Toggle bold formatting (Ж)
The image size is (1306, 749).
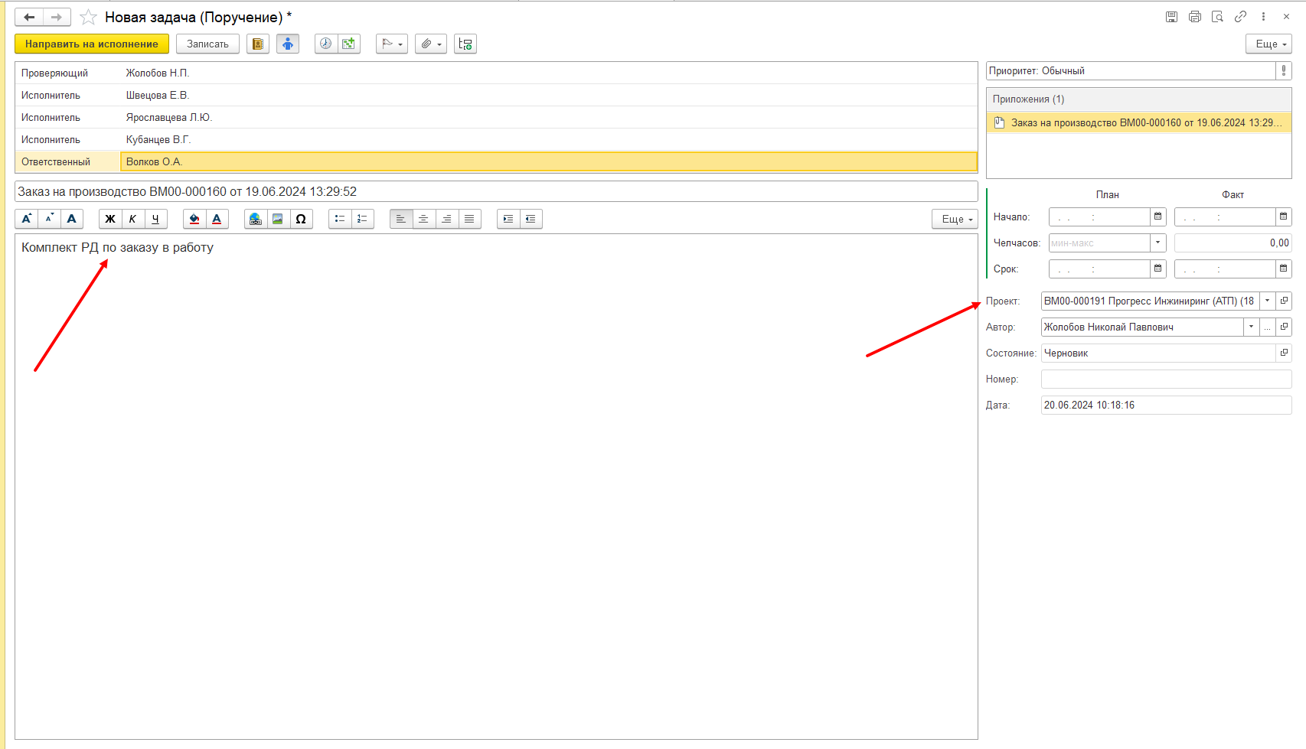point(110,219)
